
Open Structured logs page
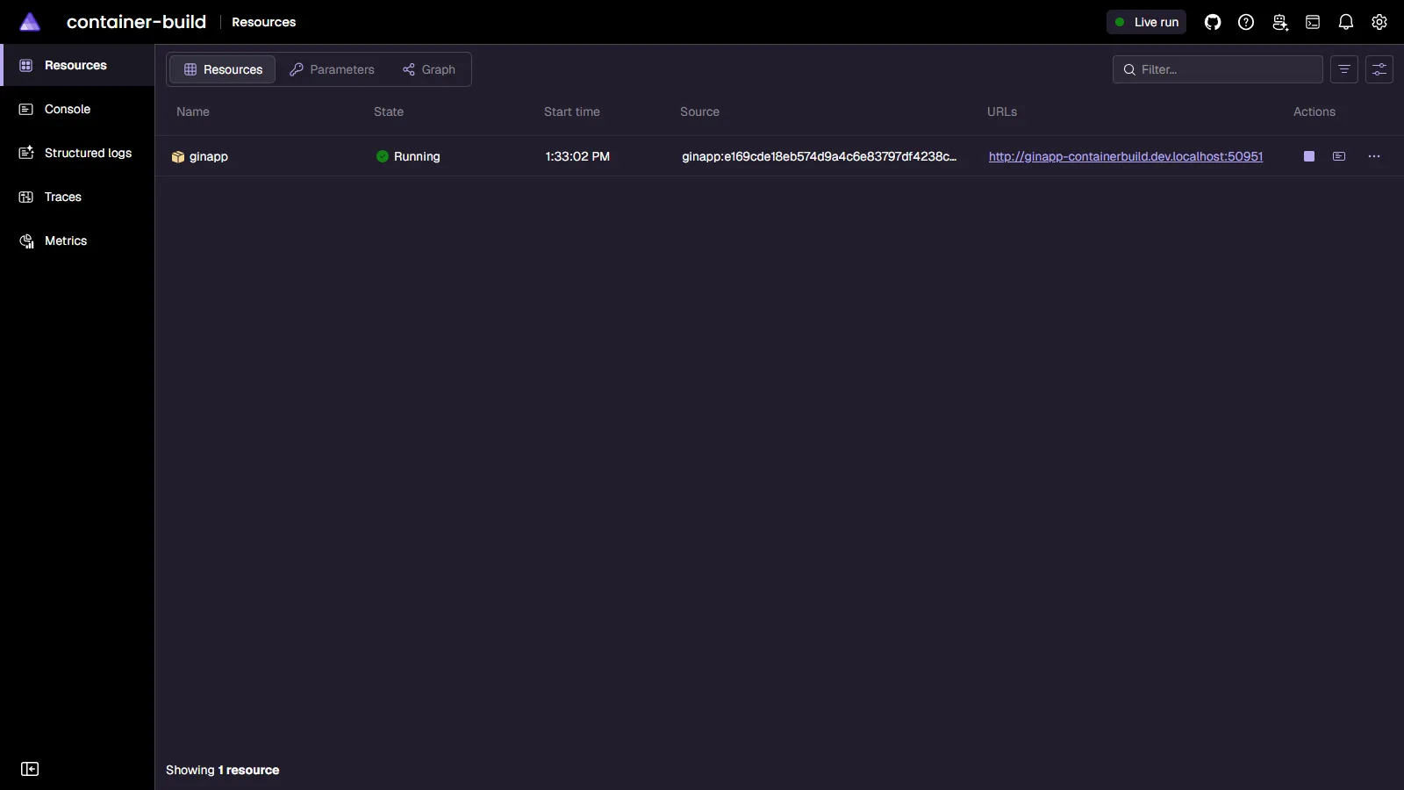point(77,153)
